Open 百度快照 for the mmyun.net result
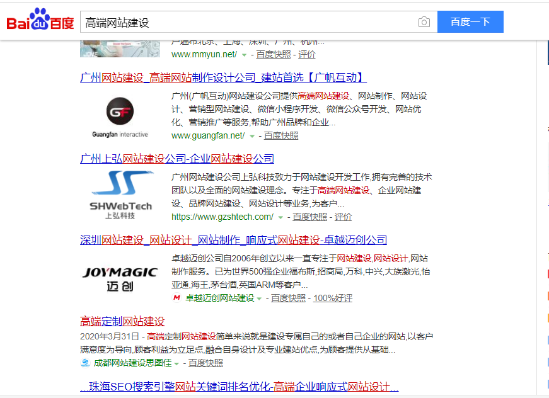Image resolution: width=549 pixels, height=398 pixels. click(x=274, y=55)
